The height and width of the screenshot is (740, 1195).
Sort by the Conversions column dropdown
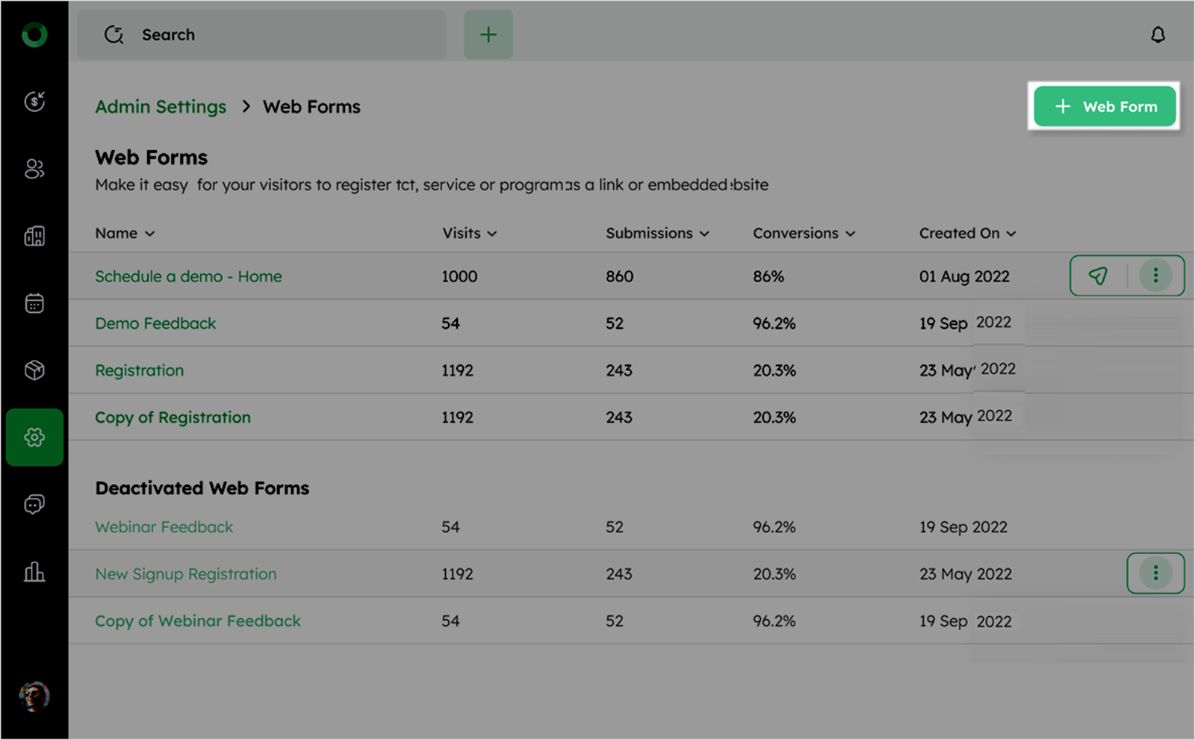[804, 234]
